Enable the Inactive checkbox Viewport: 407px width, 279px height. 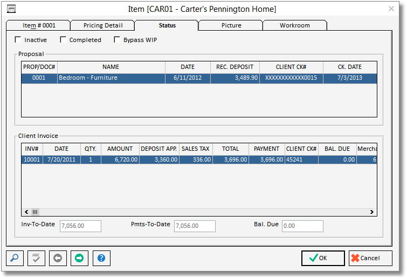point(18,40)
